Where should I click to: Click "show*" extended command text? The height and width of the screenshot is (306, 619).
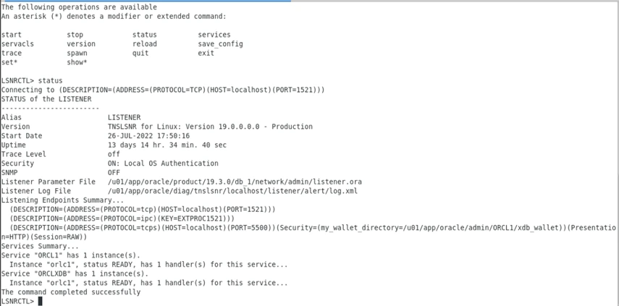click(77, 62)
